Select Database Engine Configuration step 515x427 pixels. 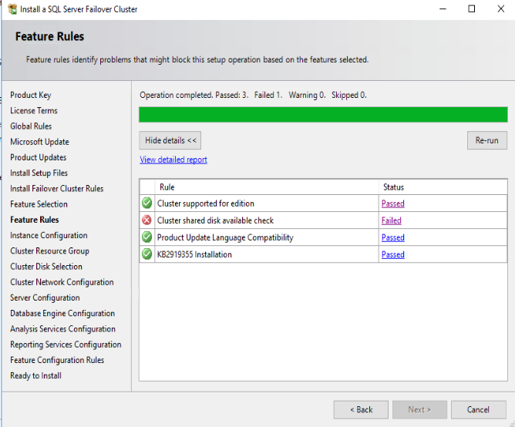(x=62, y=314)
